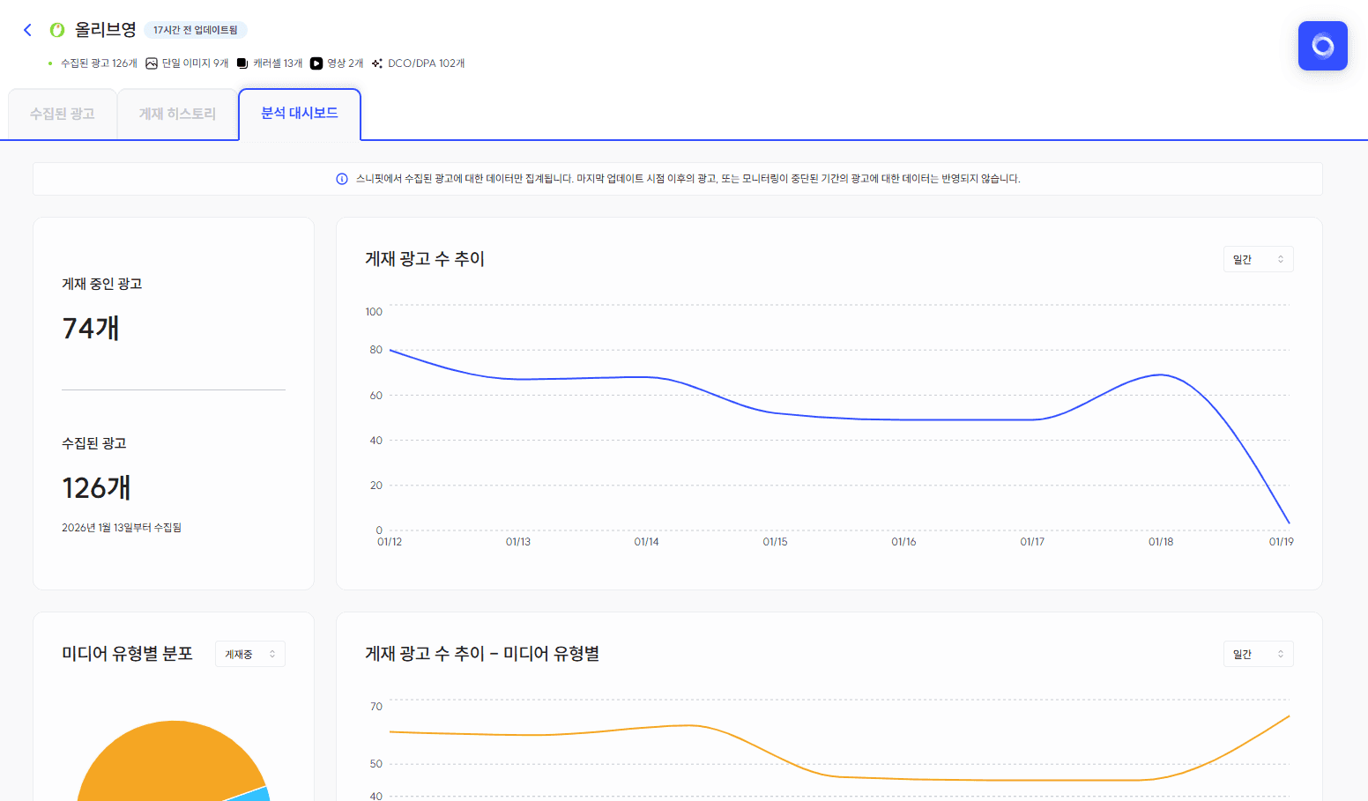Open 게재중 dropdown in 미디어 유형별 분포

click(250, 654)
